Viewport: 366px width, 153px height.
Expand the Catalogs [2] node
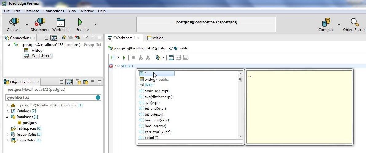coord(7,111)
